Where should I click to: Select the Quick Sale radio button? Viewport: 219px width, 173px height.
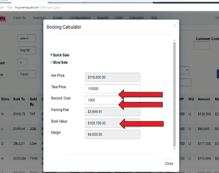pos(51,55)
